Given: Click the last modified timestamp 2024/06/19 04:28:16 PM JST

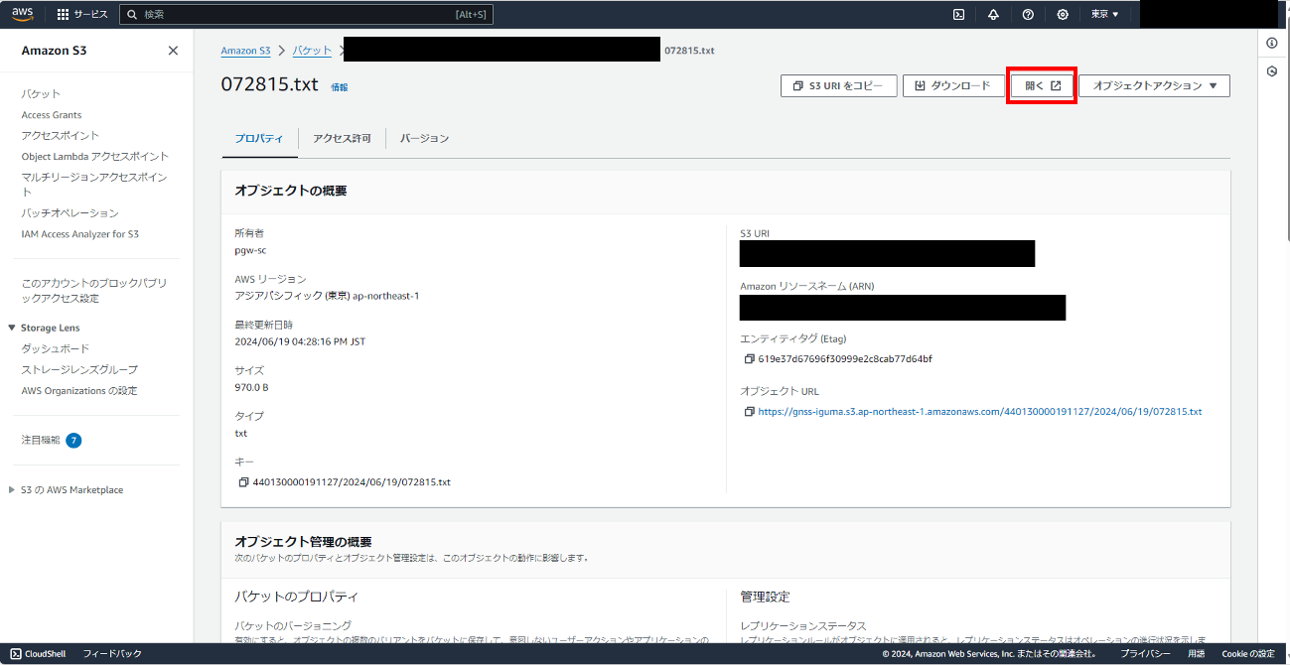Looking at the screenshot, I should pyautogui.click(x=300, y=341).
